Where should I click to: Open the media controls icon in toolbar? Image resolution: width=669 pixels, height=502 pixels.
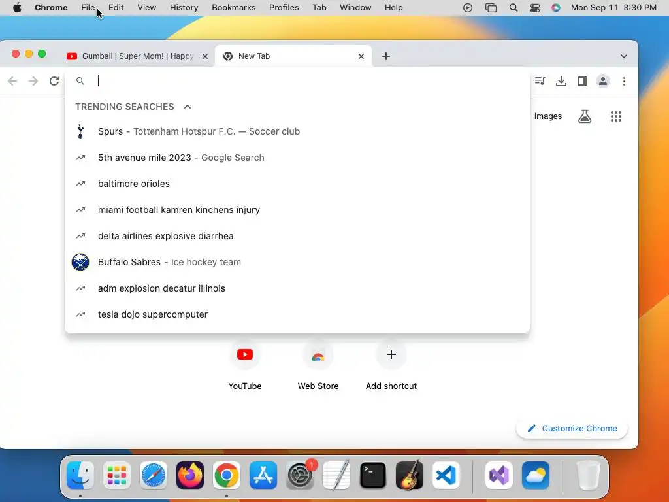(x=540, y=81)
